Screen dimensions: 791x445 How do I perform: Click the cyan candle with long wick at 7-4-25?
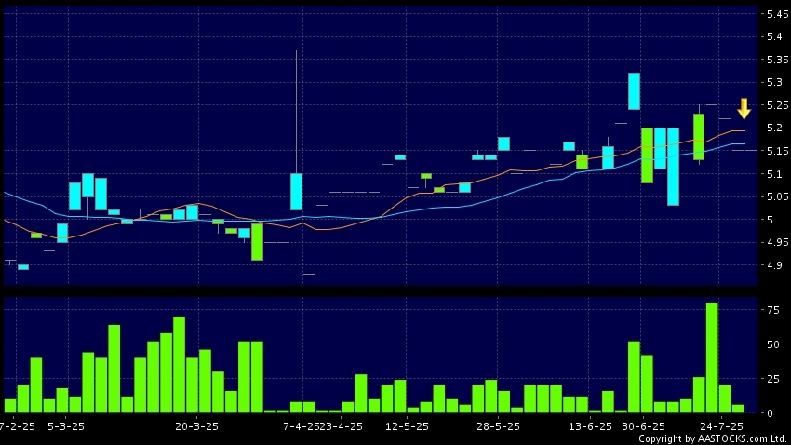point(297,191)
